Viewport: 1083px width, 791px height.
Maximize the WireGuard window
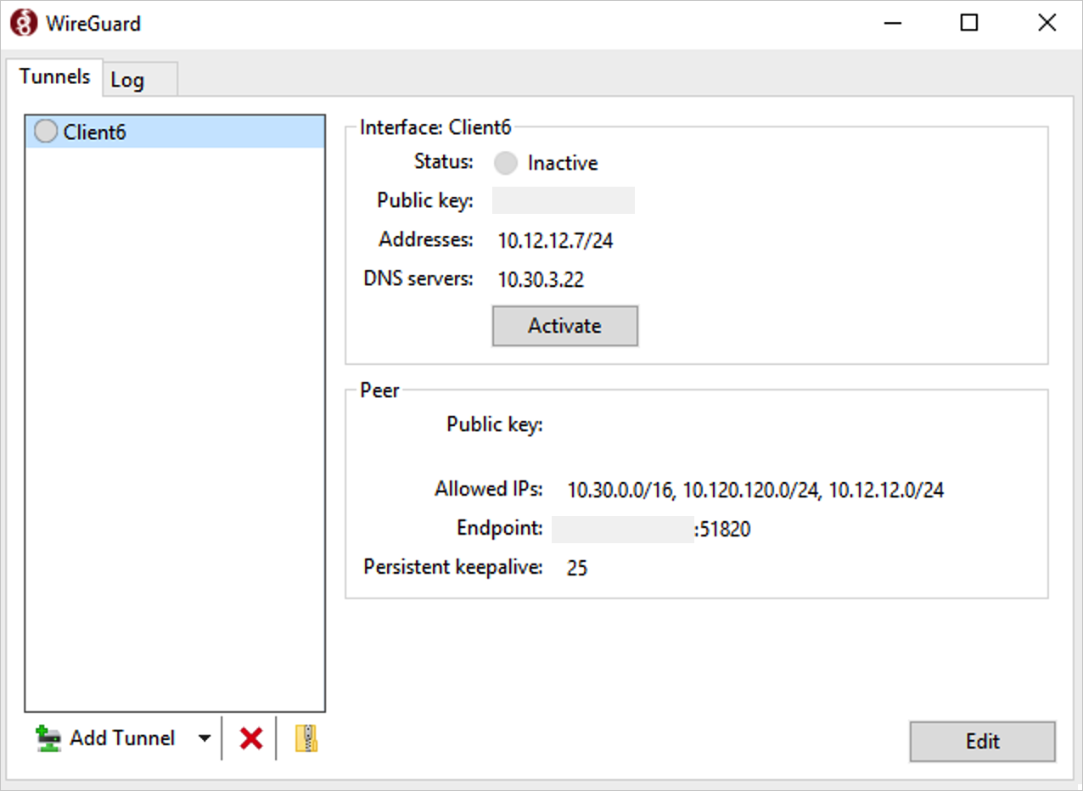(x=969, y=23)
